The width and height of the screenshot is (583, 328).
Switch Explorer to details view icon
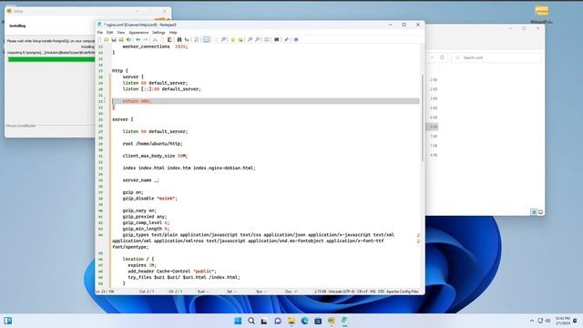pyautogui.click(x=534, y=212)
